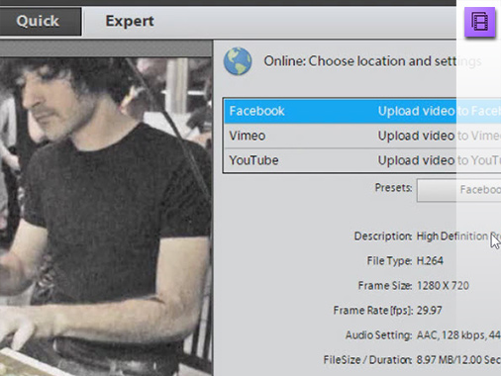Switch to Expert view tab
This screenshot has width=501, height=376.
[x=130, y=21]
